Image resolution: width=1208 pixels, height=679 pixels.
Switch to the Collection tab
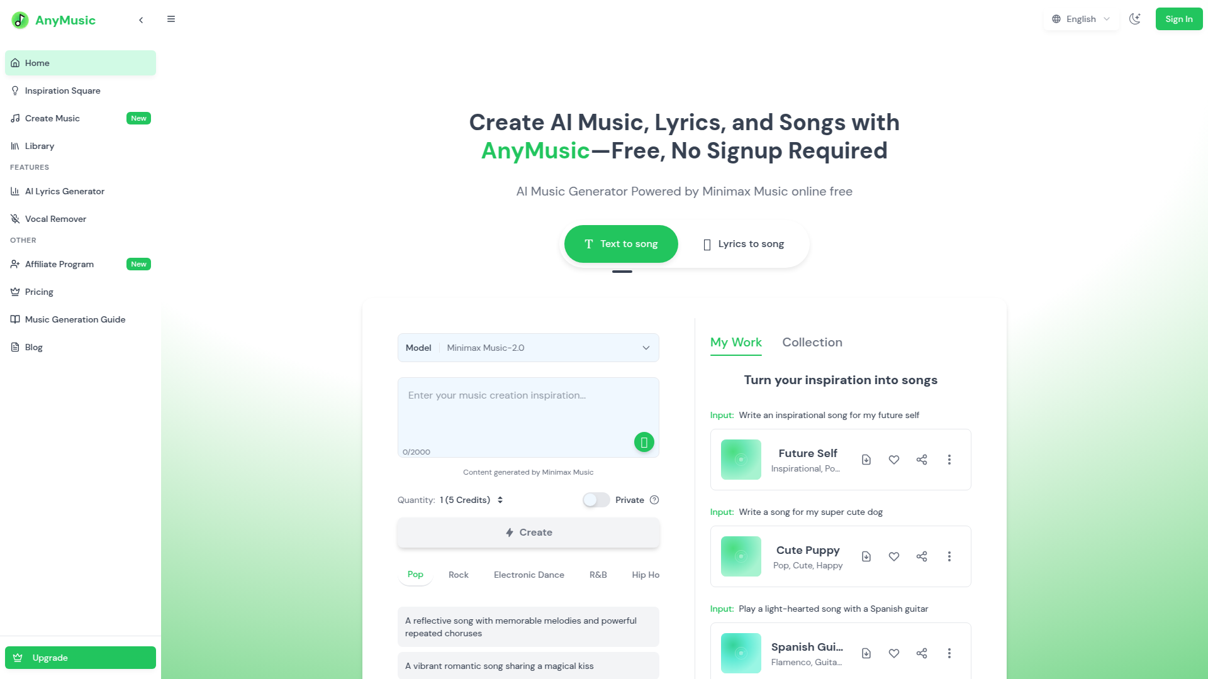pos(812,342)
